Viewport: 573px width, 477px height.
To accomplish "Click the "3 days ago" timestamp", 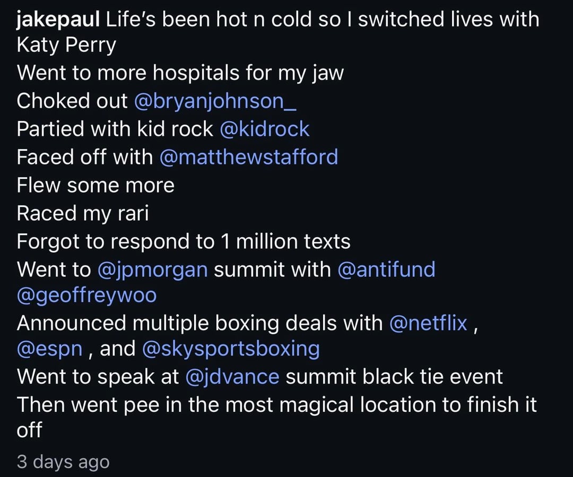I will [x=63, y=462].
